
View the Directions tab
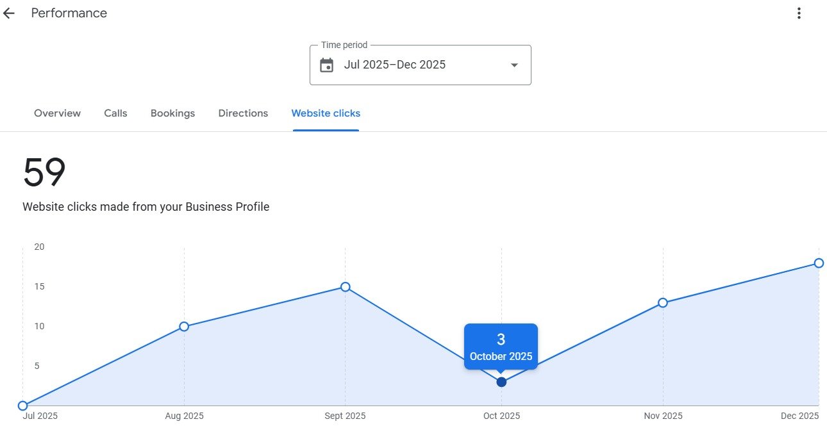(x=243, y=113)
